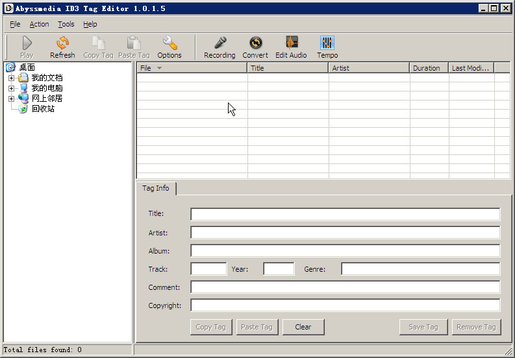Sort by the Title column header
Viewport: 515px width, 358px height.
pos(288,68)
